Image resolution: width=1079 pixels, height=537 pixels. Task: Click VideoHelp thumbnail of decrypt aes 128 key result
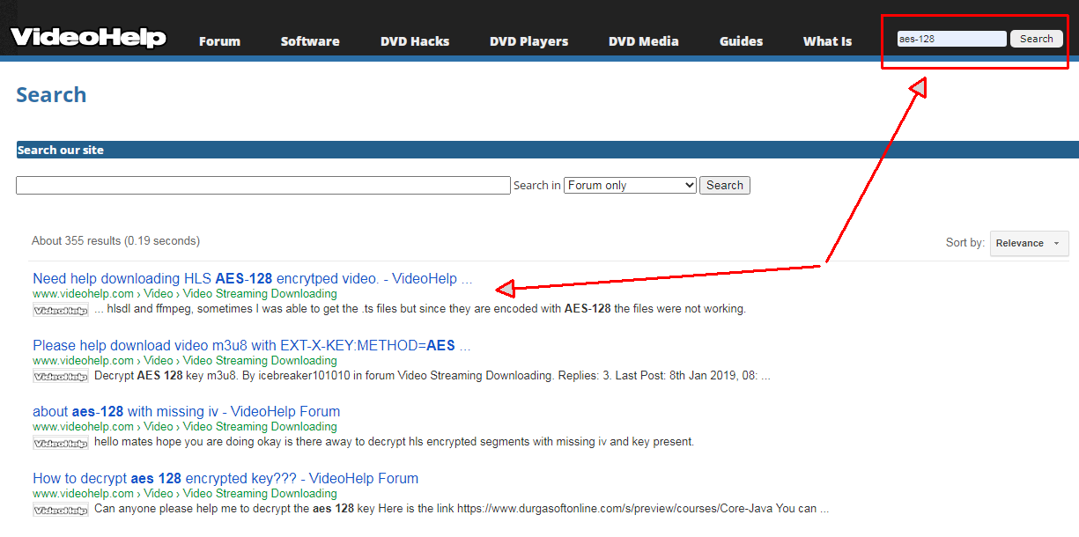(61, 510)
